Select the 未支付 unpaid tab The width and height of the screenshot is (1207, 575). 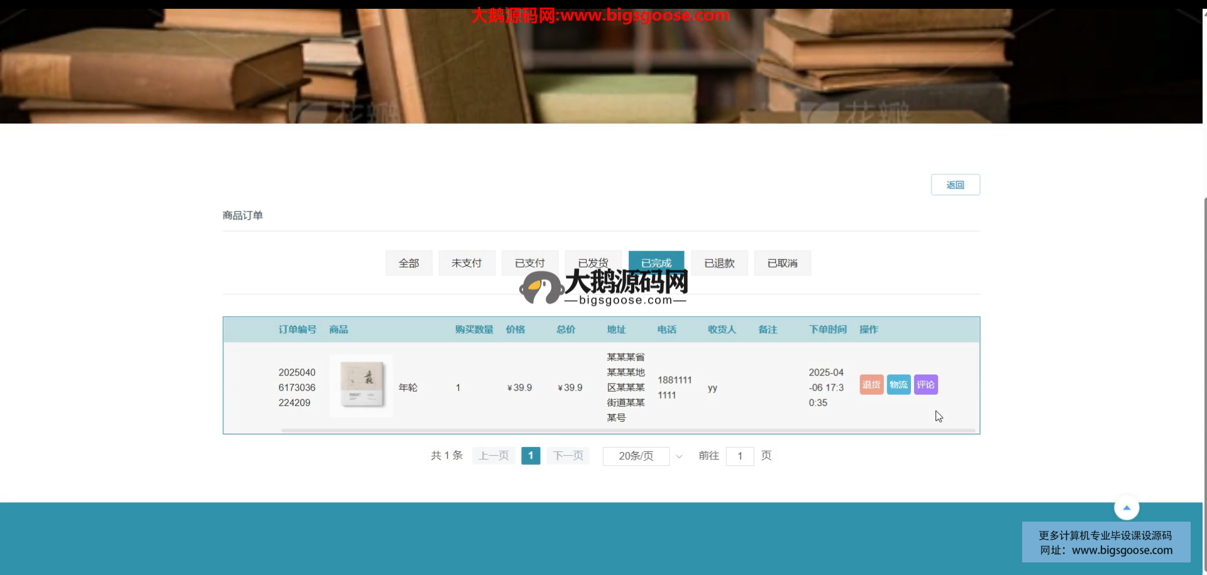click(466, 263)
